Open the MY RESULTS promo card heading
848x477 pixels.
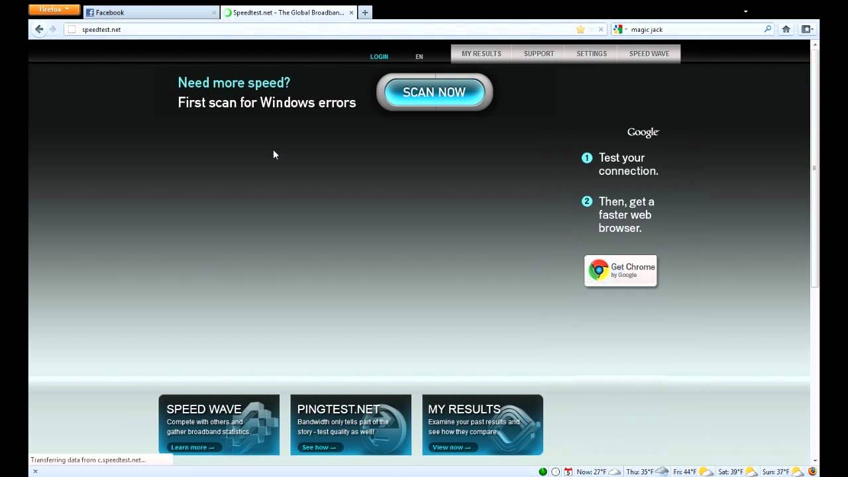(464, 409)
